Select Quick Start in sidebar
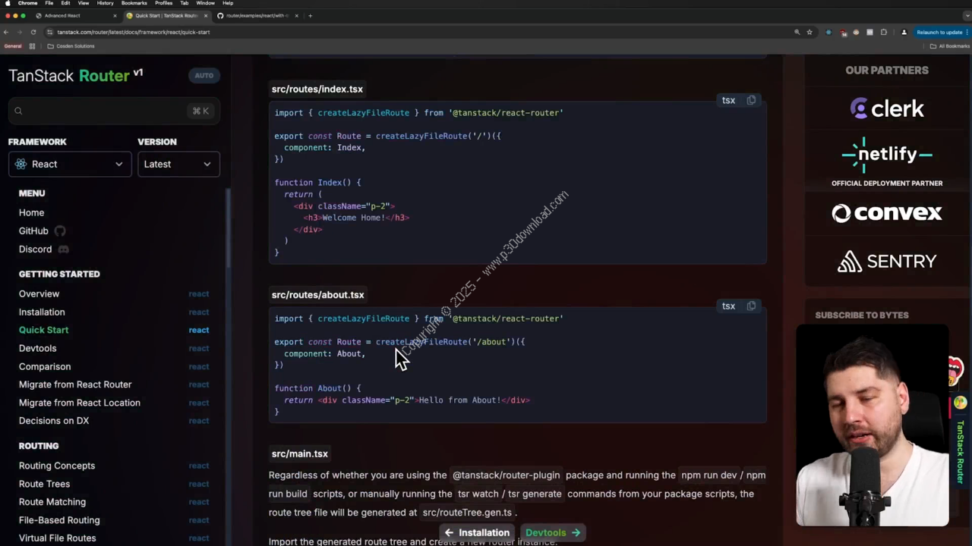The height and width of the screenshot is (546, 972). tap(43, 330)
